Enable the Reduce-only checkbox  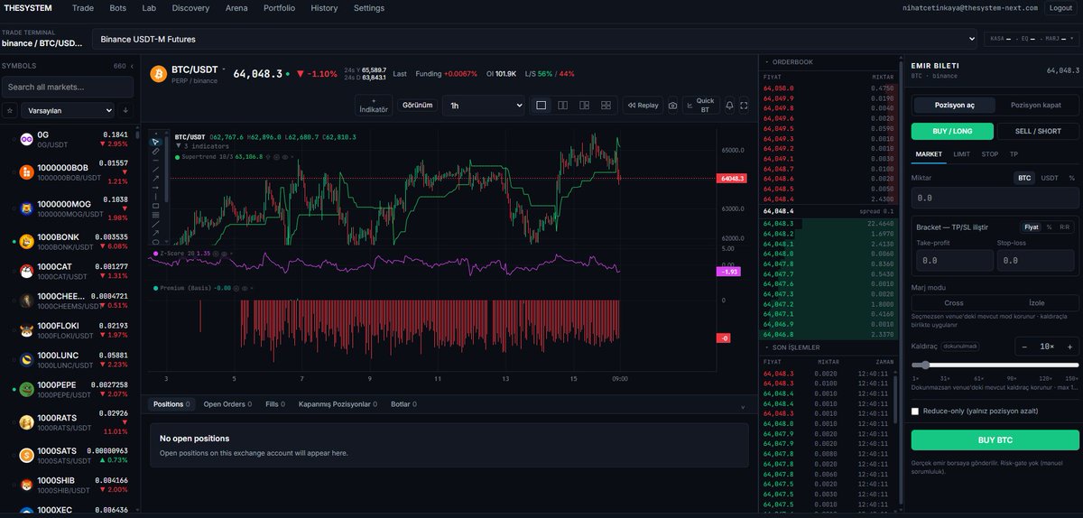click(x=915, y=412)
